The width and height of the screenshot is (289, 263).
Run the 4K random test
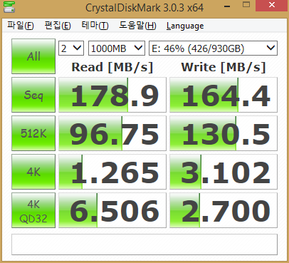(33, 172)
